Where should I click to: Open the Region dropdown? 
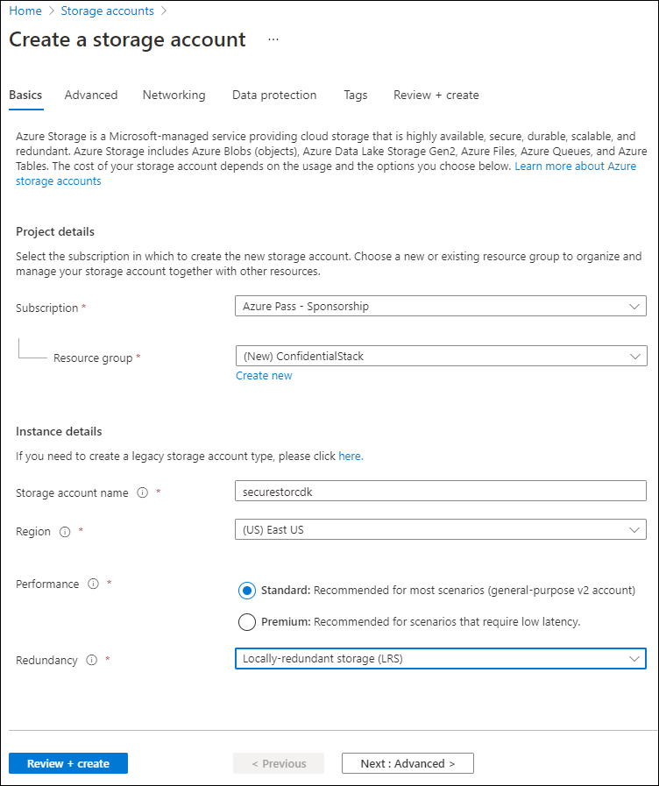[441, 530]
